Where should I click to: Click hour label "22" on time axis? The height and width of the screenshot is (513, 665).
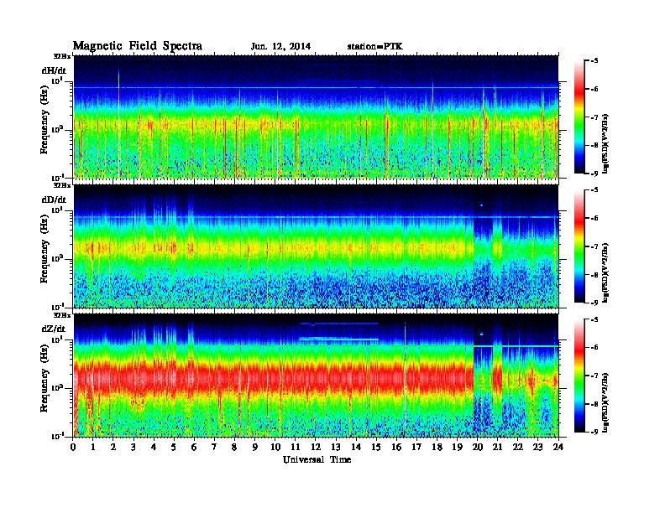[518, 447]
